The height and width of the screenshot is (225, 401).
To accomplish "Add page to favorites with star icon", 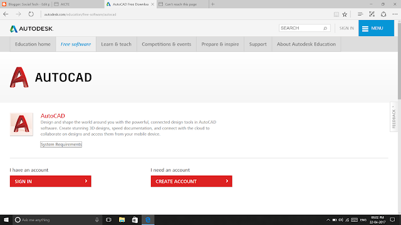I will pyautogui.click(x=345, y=14).
